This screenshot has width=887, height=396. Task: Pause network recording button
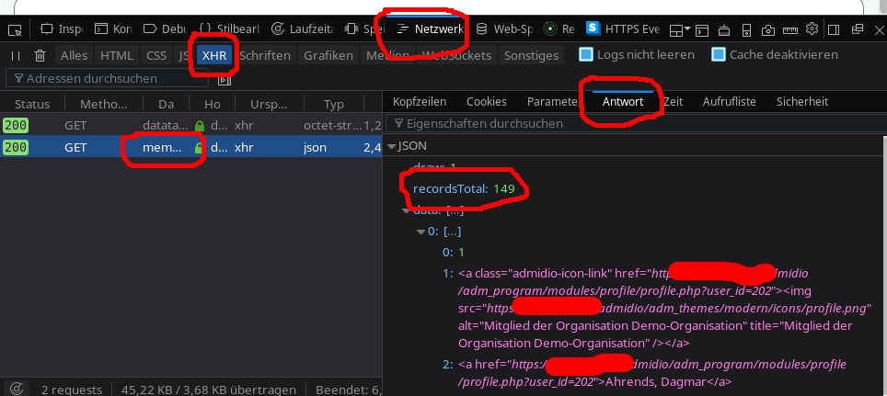click(x=16, y=55)
